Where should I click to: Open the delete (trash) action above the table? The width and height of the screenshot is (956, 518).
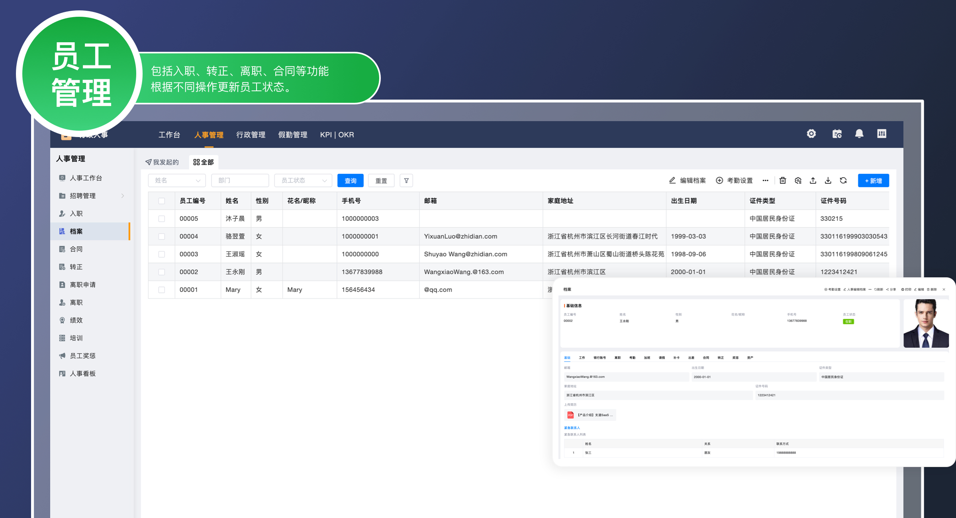pyautogui.click(x=782, y=181)
